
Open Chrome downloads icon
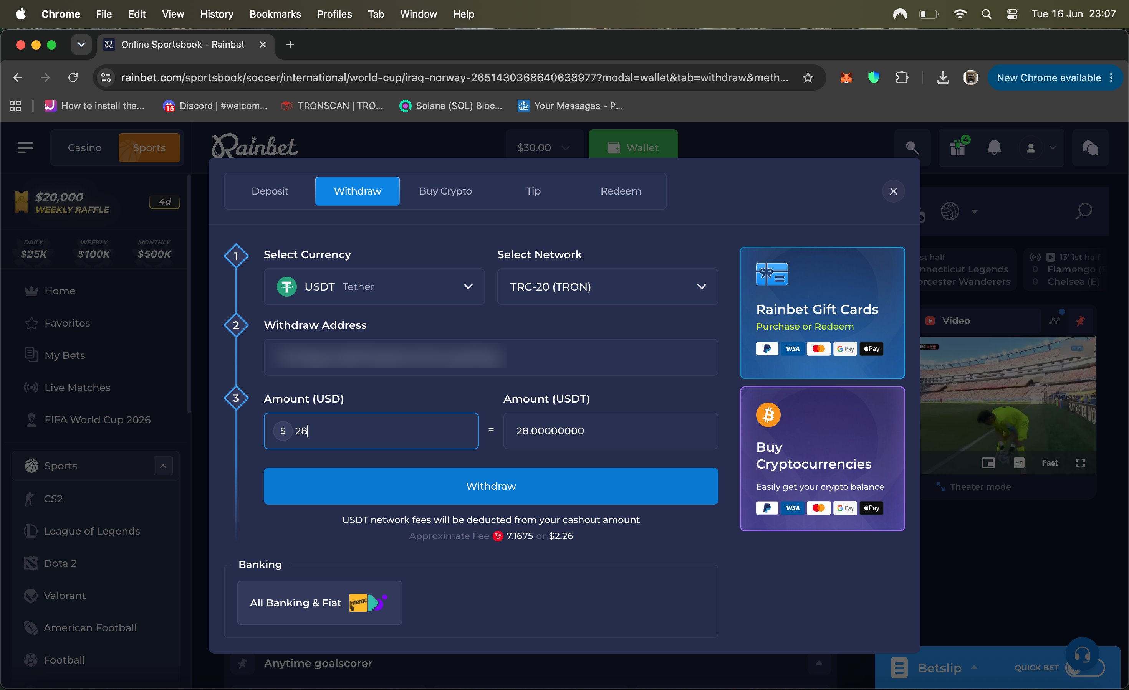942,78
